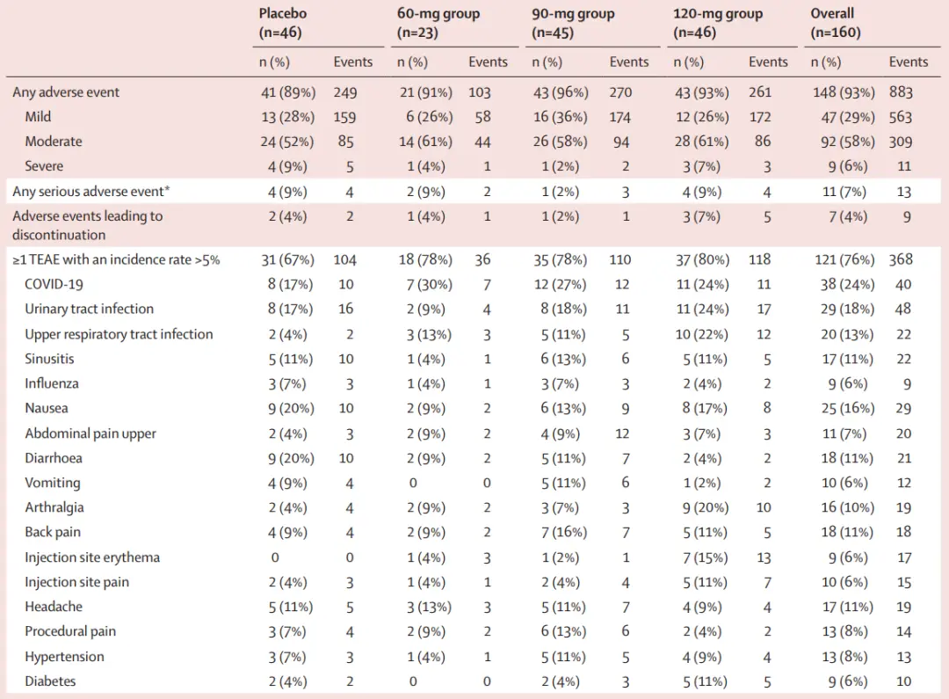
Task: Click the Sinusitis row label
Action: [x=51, y=359]
